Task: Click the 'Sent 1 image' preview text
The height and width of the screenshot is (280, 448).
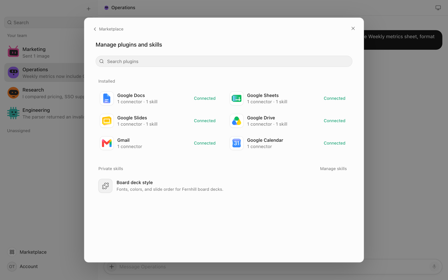Action: click(x=36, y=56)
